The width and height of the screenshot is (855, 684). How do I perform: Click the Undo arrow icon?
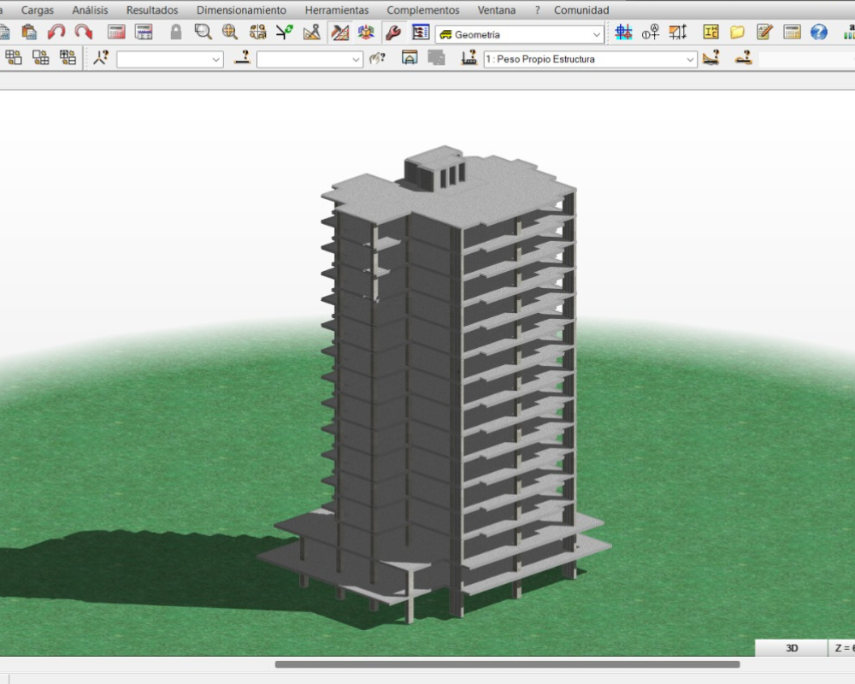(56, 32)
